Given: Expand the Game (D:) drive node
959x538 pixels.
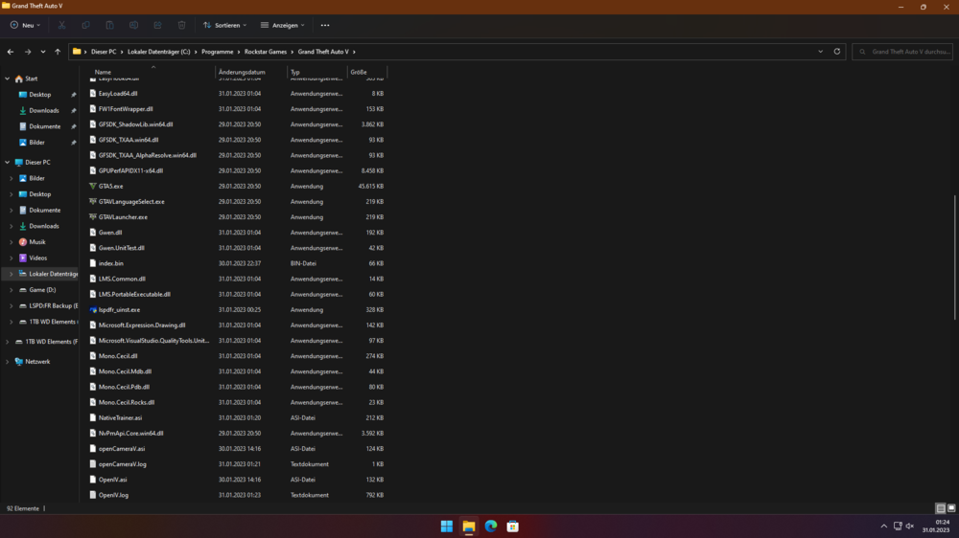Looking at the screenshot, I should coord(11,290).
